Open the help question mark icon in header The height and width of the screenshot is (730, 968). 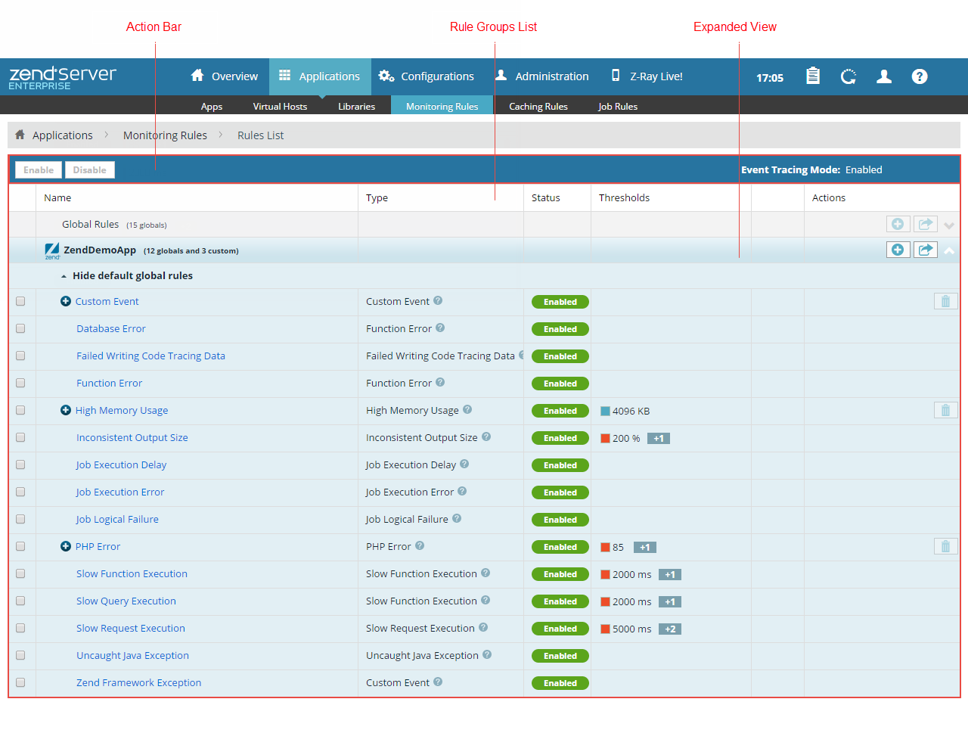click(x=920, y=76)
